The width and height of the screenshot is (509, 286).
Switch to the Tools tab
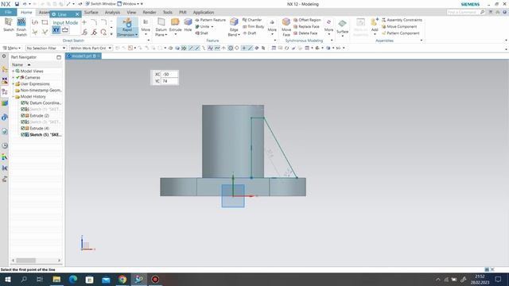tap(168, 13)
